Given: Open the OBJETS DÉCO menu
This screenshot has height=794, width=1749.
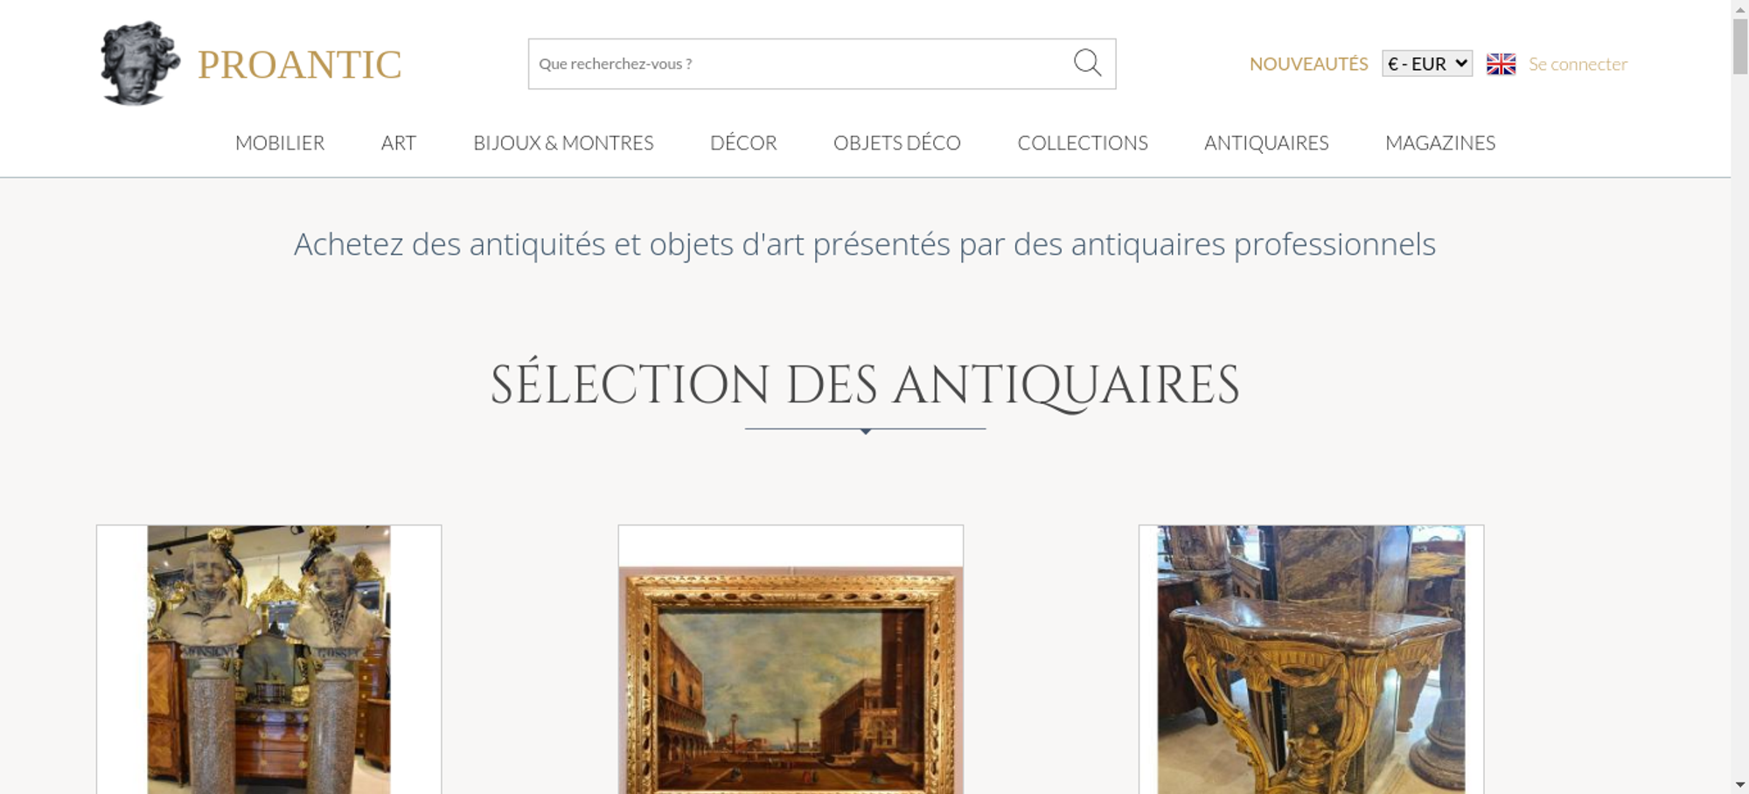Looking at the screenshot, I should tap(897, 143).
